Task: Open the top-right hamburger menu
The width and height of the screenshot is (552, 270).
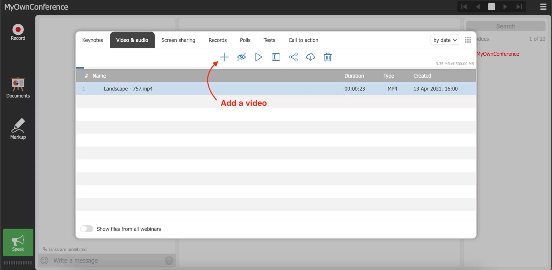Action: (543, 7)
